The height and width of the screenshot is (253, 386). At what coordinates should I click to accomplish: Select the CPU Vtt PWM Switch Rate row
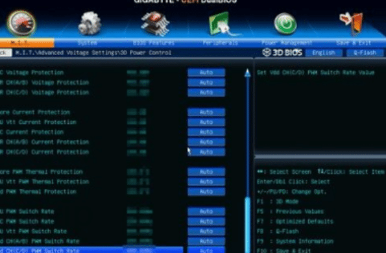click(91, 232)
